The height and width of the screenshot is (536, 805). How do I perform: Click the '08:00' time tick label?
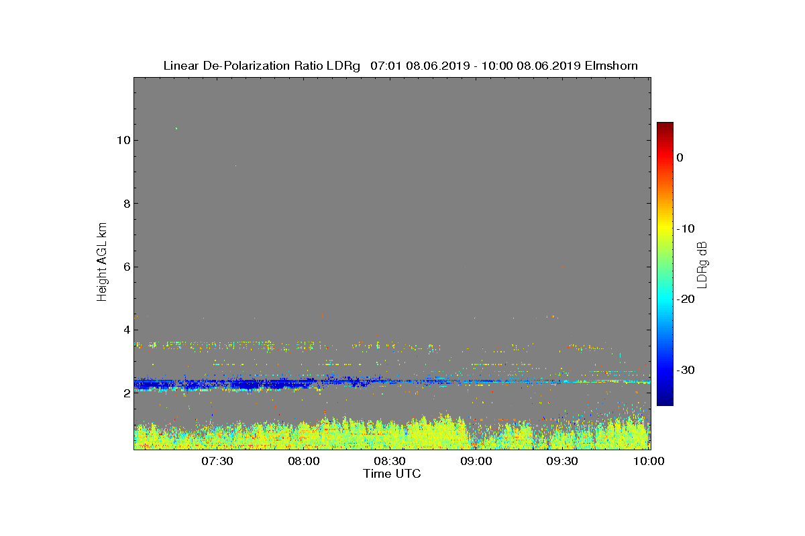click(303, 461)
